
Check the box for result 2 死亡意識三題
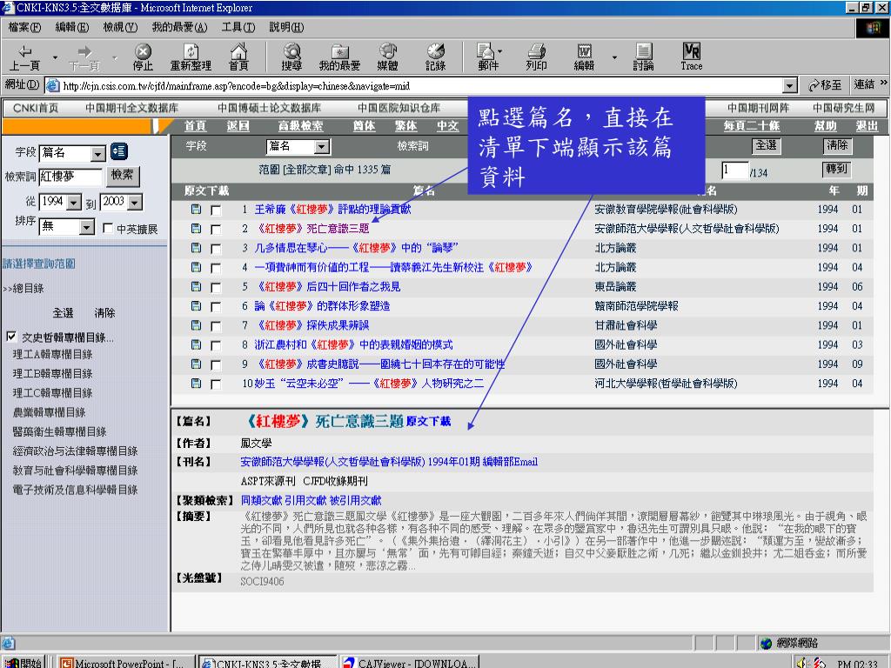216,230
